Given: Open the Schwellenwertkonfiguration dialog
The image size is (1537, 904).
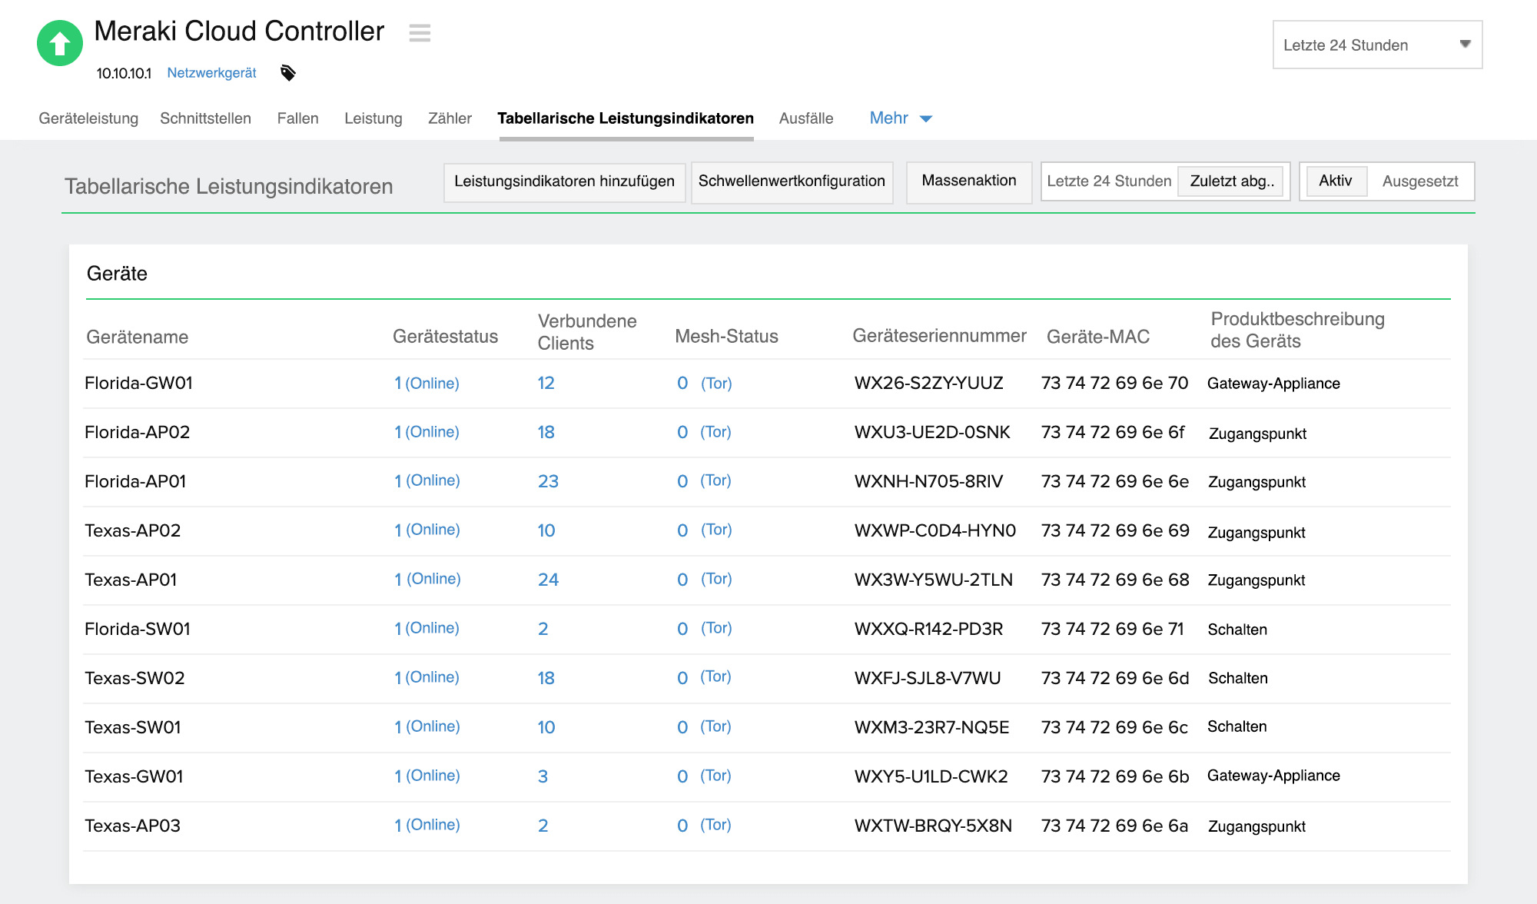Looking at the screenshot, I should point(792,181).
